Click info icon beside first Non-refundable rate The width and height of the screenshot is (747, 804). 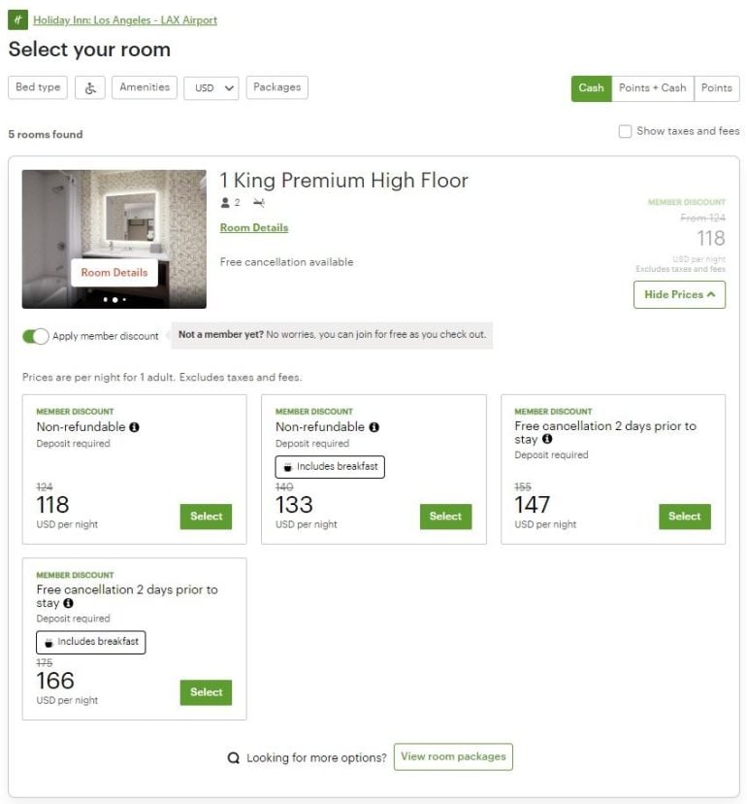pyautogui.click(x=134, y=427)
